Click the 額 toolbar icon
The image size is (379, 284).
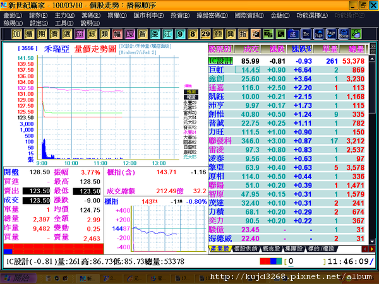(218, 34)
